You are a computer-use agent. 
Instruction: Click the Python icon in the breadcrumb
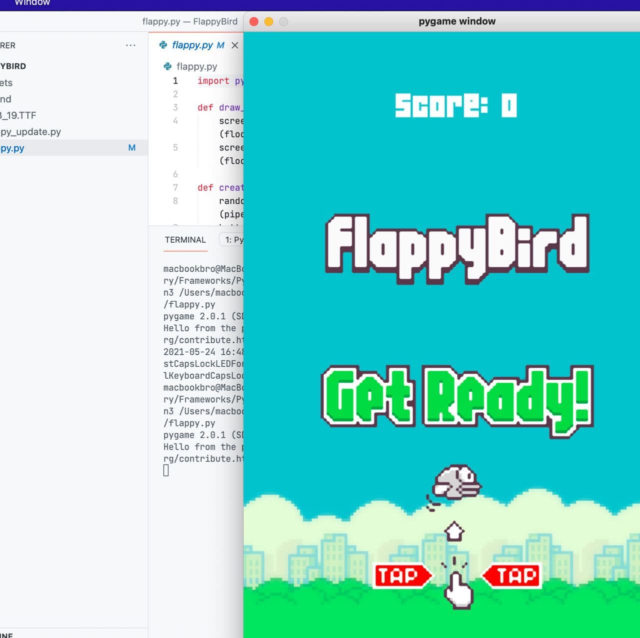(167, 66)
